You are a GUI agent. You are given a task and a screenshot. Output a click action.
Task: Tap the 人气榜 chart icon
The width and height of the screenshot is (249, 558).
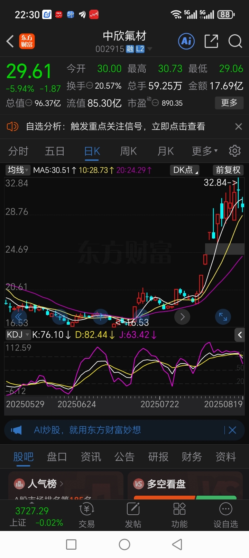click(19, 483)
